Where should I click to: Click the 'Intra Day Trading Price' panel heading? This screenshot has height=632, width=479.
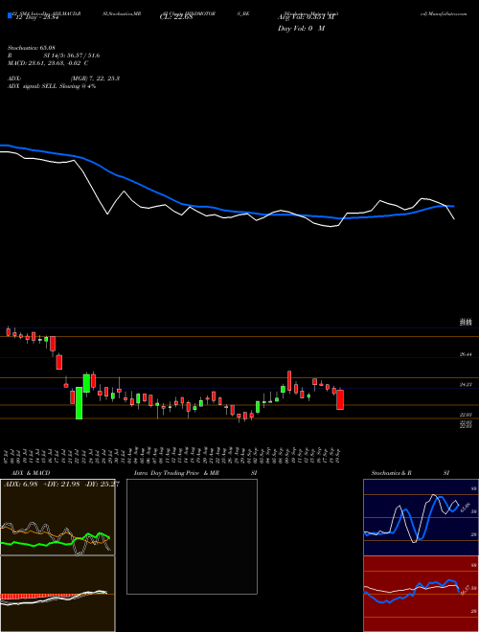pos(167,473)
